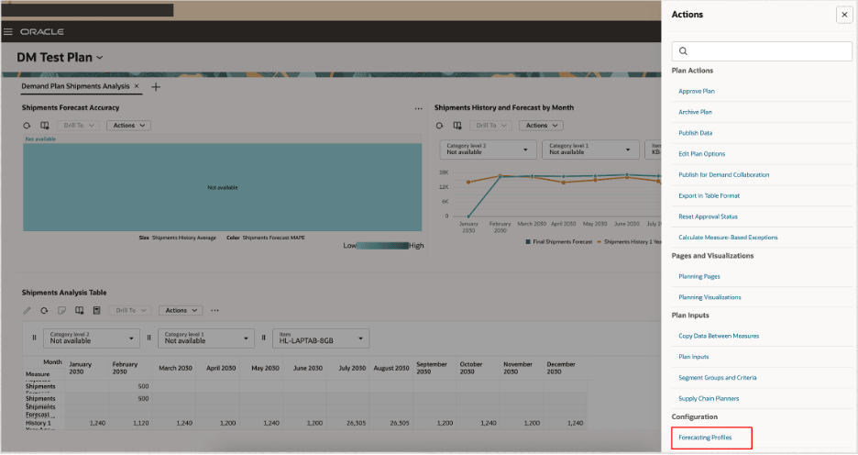Select the Demand Plan Shipments Analysis tab
858x455 pixels.
click(x=75, y=86)
